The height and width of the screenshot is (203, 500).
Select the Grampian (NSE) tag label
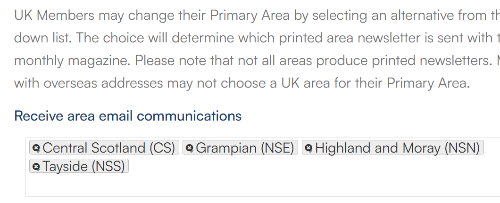245,148
